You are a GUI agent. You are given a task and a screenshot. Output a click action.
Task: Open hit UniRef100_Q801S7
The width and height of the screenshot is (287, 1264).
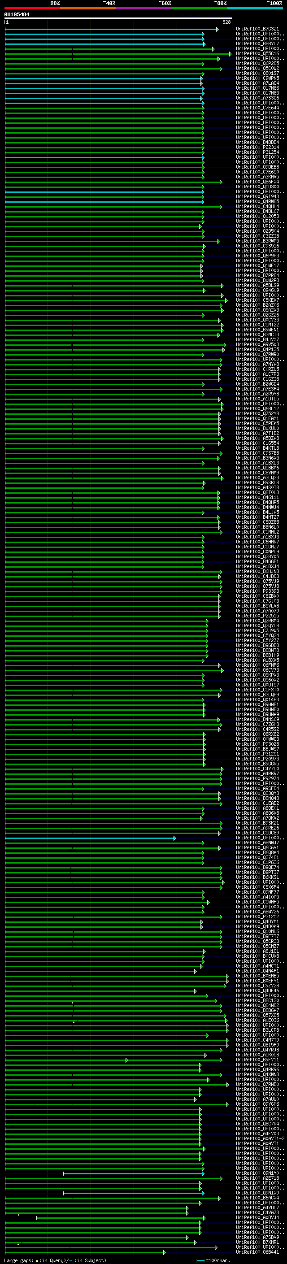pyautogui.click(x=257, y=73)
